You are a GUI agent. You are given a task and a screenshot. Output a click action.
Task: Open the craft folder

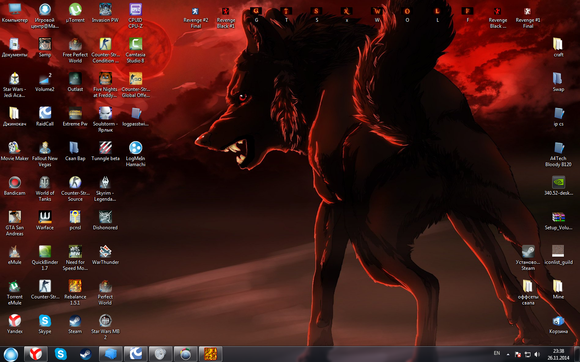click(x=558, y=48)
